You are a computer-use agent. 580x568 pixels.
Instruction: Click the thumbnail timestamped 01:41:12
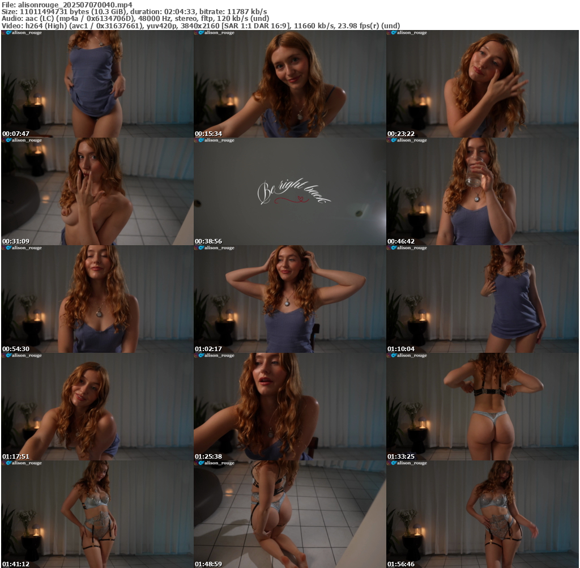pyautogui.click(x=97, y=514)
